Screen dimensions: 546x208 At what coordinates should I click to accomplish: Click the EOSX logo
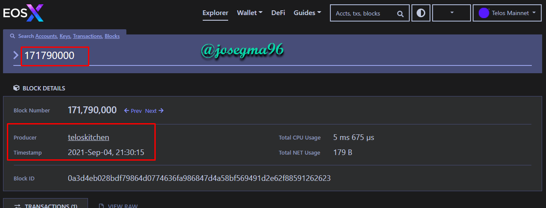click(x=23, y=13)
